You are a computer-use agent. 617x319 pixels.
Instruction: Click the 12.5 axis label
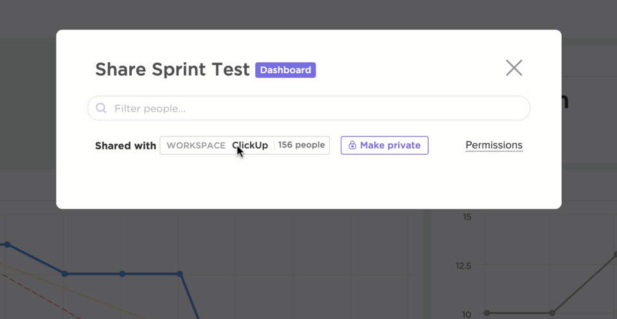point(463,266)
